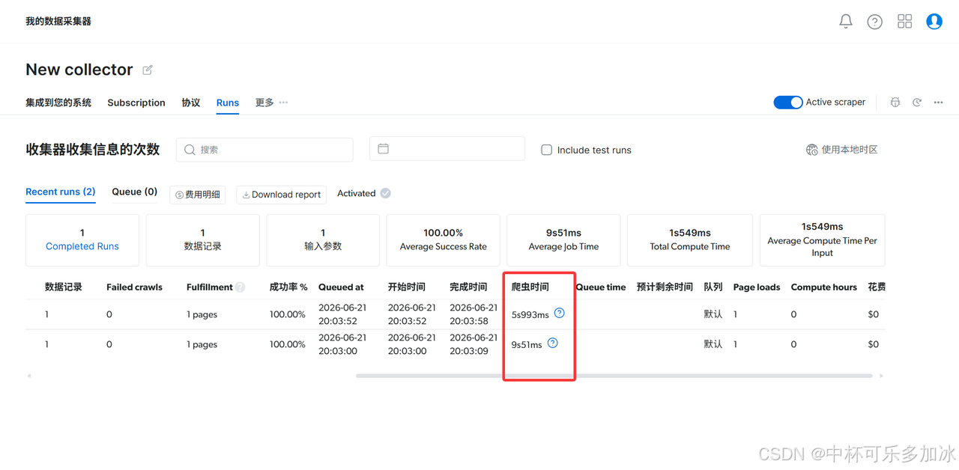The height and width of the screenshot is (470, 959).
Task: Open the help question mark icon
Action: (874, 22)
